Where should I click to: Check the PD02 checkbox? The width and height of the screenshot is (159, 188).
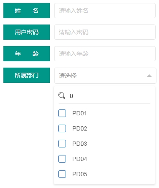click(x=62, y=128)
